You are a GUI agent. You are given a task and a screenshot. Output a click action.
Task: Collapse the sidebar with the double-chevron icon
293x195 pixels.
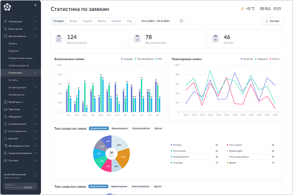(35, 5)
